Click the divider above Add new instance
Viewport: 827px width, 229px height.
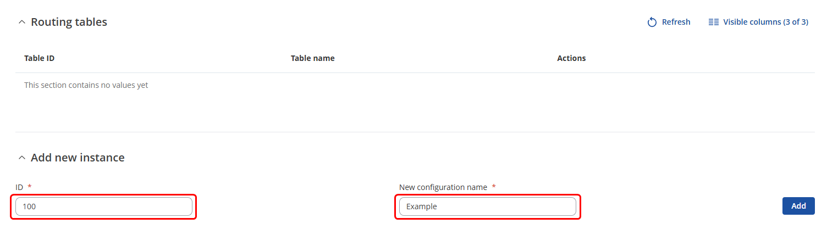[415, 132]
